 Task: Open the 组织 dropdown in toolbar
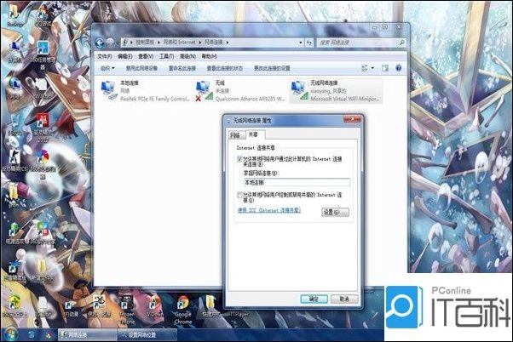pyautogui.click(x=107, y=68)
